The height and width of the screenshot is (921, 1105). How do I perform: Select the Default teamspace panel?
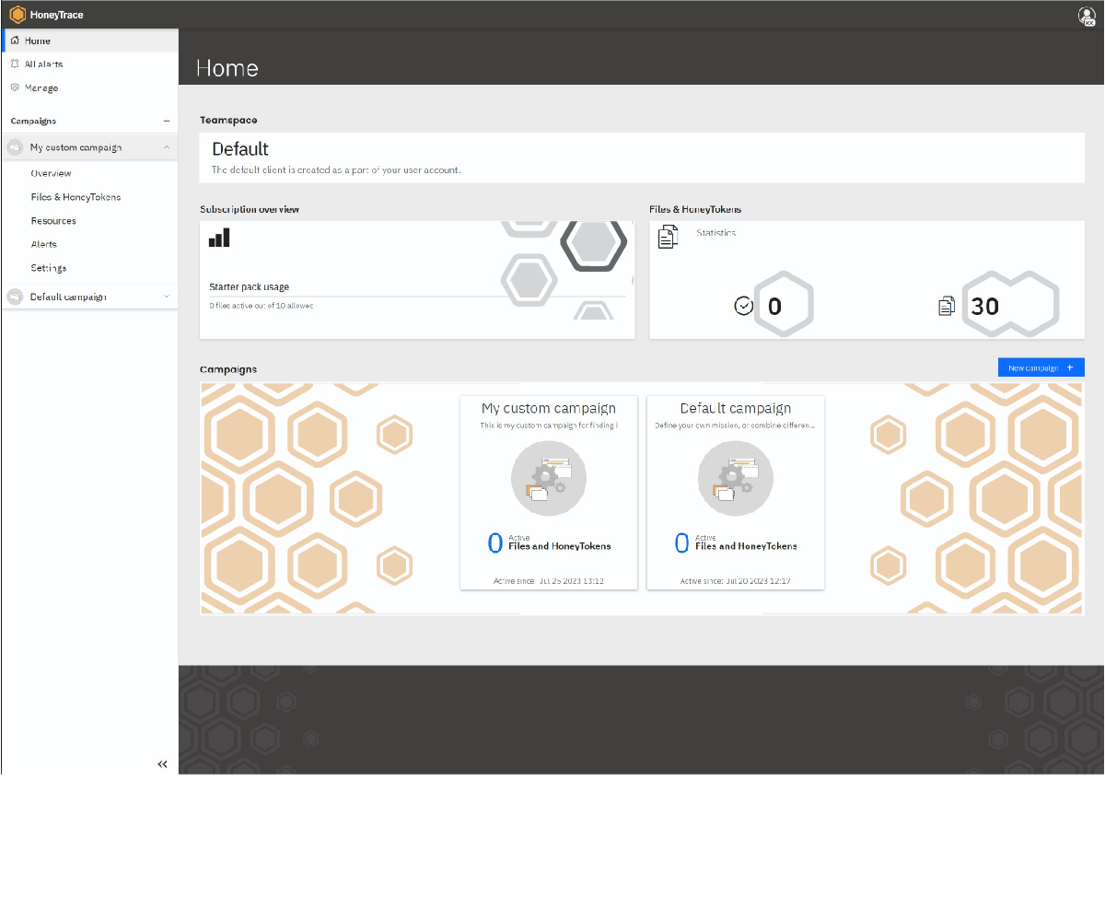coord(642,157)
